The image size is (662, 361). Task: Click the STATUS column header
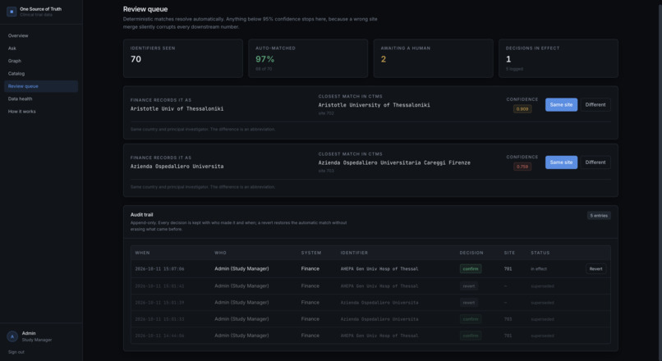540,253
